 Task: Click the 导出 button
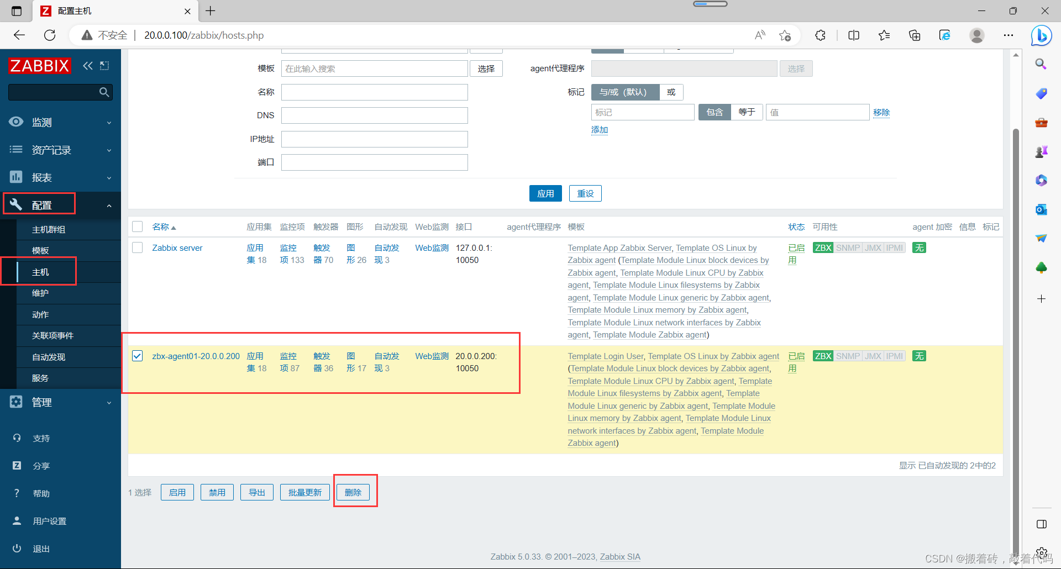pos(257,492)
